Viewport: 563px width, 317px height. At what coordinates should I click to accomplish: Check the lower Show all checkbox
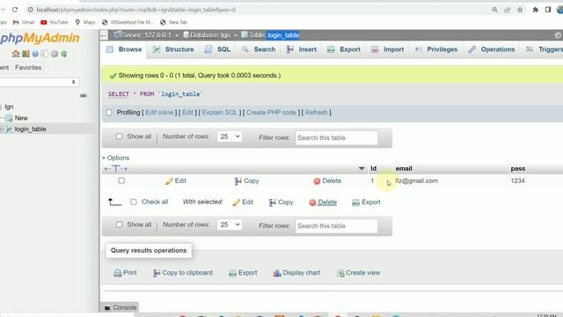120,225
